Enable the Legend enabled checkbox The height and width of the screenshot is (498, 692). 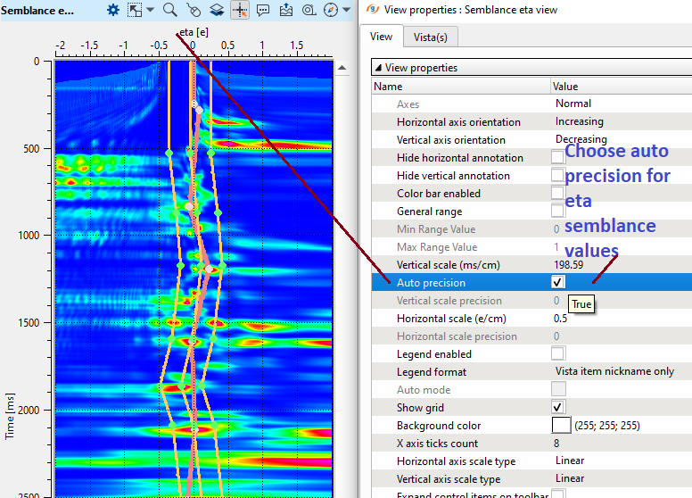click(x=558, y=354)
